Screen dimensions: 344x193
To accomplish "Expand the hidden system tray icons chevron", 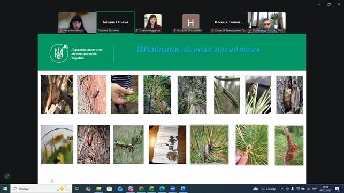I will click(282, 189).
